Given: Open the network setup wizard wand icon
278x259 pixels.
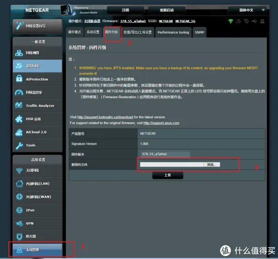Looking at the screenshot, I should point(19,26).
